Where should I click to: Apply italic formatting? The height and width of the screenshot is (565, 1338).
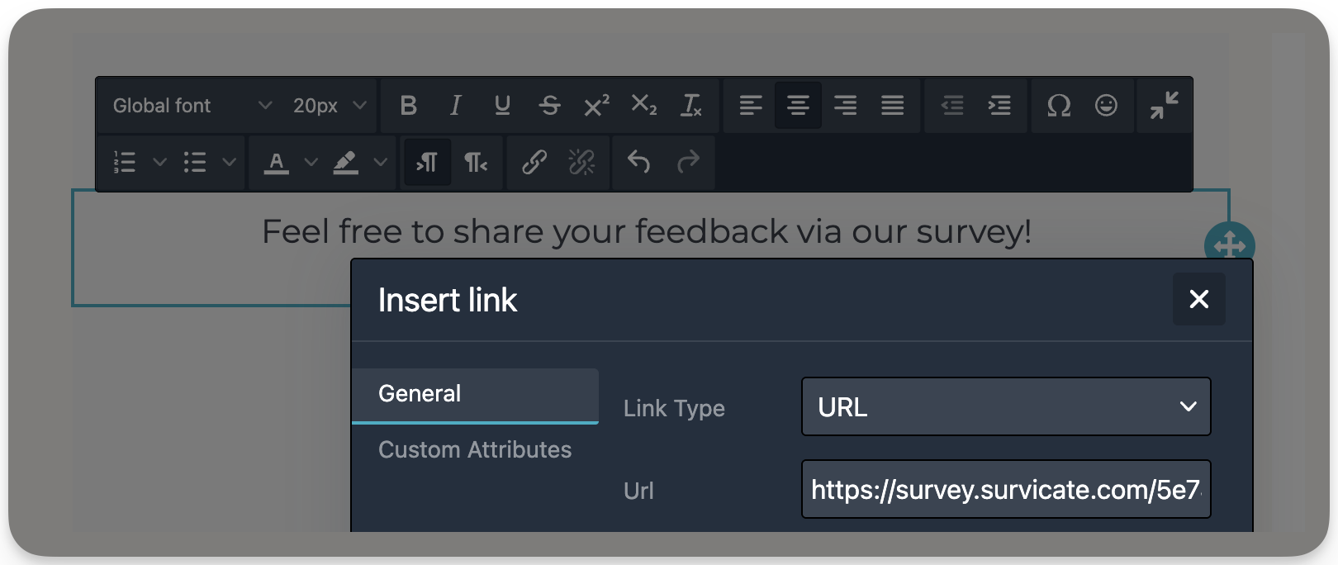click(x=455, y=106)
